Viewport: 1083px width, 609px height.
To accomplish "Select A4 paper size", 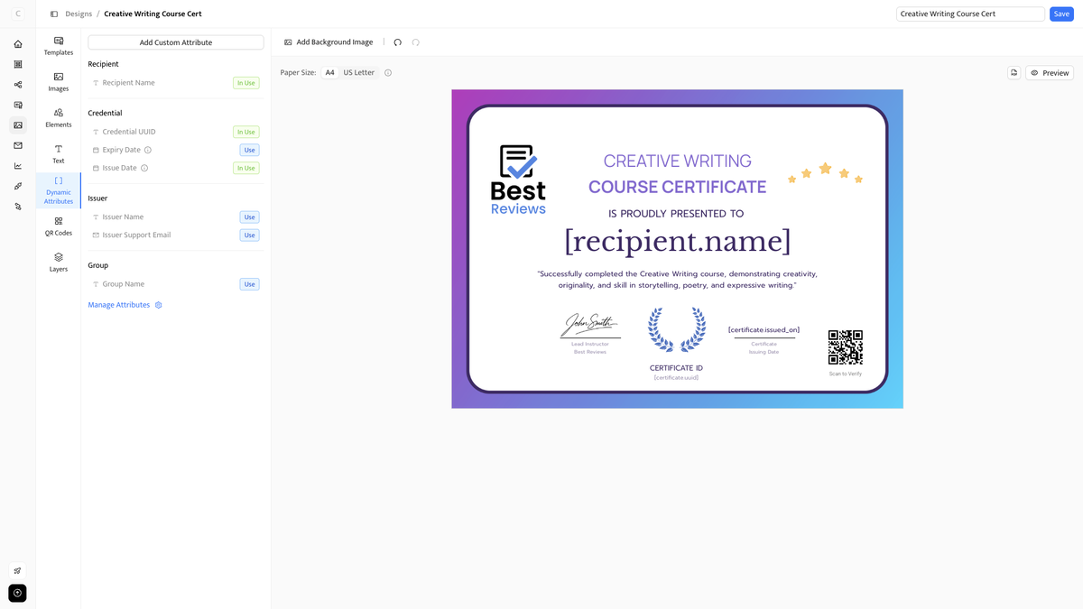I will [x=329, y=72].
